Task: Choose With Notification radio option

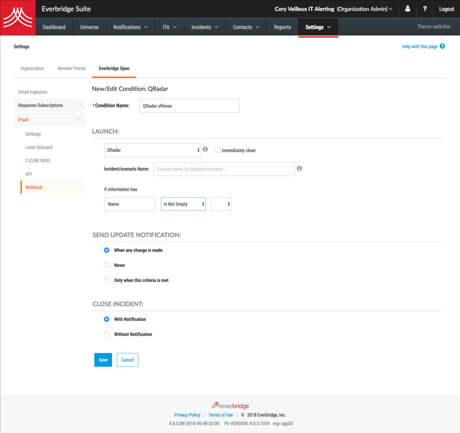Action: pos(106,319)
